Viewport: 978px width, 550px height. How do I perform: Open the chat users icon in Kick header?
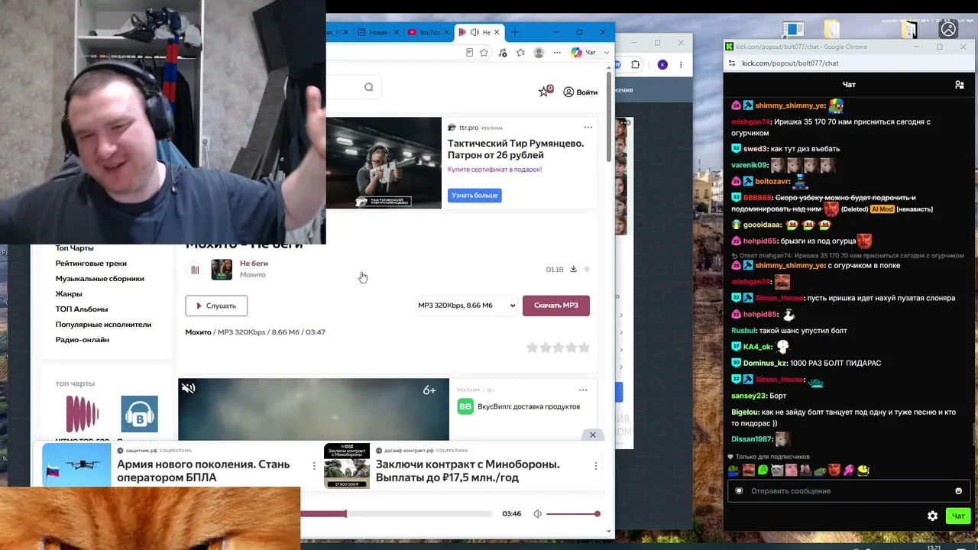[x=960, y=85]
